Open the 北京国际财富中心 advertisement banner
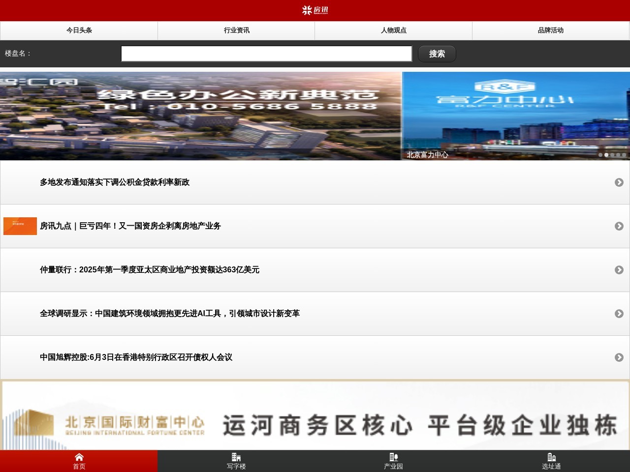630x472 pixels. tap(315, 415)
